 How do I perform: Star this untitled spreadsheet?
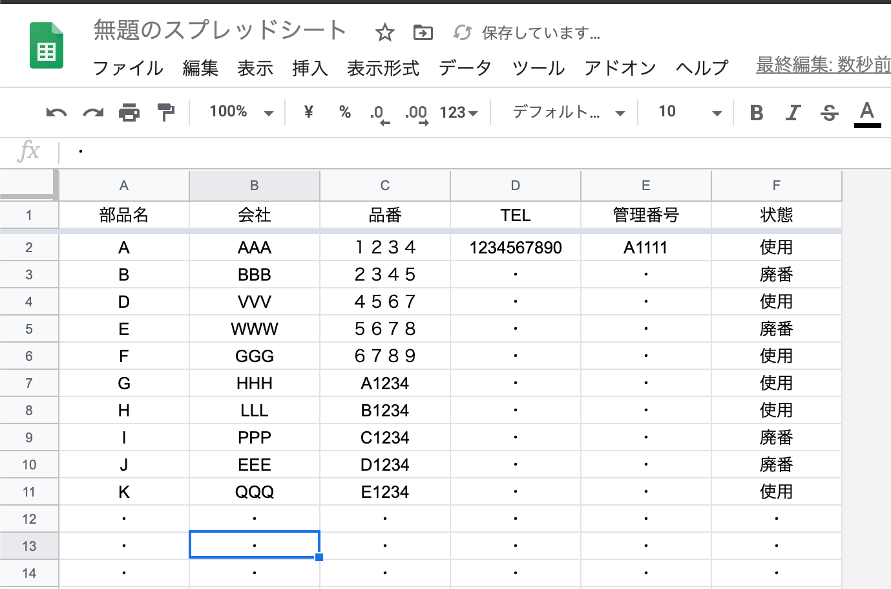385,32
